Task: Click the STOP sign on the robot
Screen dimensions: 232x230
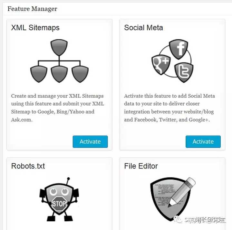Action: click(x=59, y=204)
